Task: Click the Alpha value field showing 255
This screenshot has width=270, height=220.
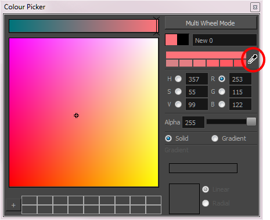Action: click(x=193, y=122)
